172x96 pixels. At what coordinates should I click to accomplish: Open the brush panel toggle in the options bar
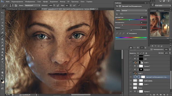16,5
